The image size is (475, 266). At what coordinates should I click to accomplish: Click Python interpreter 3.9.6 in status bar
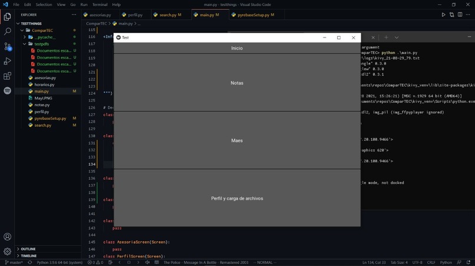pos(60,262)
